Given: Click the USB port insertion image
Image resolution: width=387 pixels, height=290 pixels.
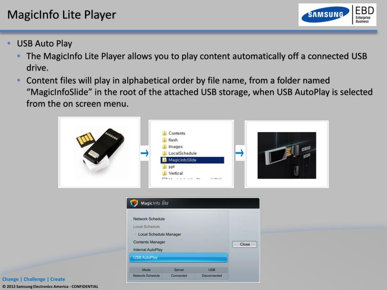Looking at the screenshot, I should click(286, 154).
